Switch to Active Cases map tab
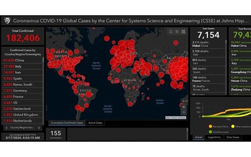This screenshot has height=157, width=251. [x=95, y=123]
